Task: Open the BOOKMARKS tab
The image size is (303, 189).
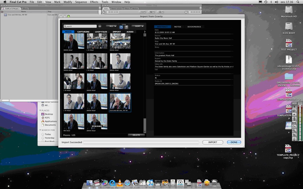Action: (x=194, y=27)
